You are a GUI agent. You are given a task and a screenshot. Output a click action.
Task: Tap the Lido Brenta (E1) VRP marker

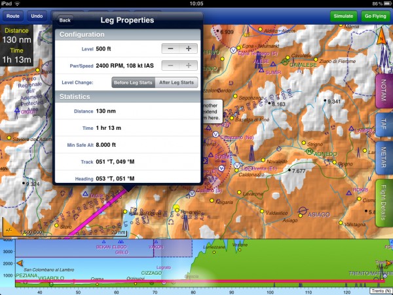(x=237, y=165)
